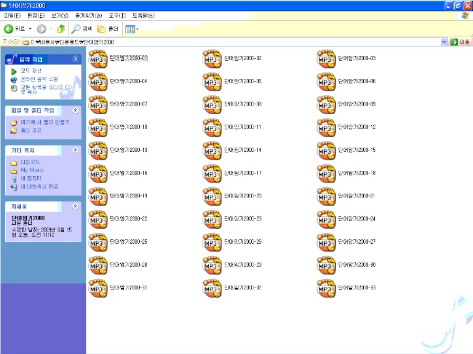The height and width of the screenshot is (354, 473).
Task: Select MP3 file 단어암기2000-30
Action: (x=346, y=265)
